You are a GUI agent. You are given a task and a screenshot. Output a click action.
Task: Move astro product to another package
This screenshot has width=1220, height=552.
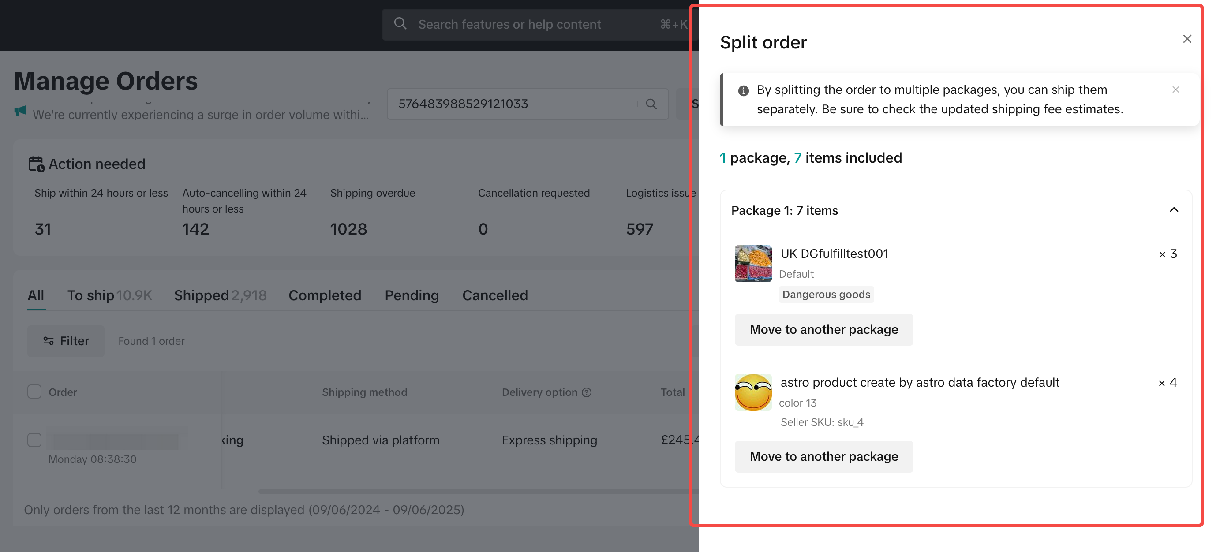(x=823, y=456)
